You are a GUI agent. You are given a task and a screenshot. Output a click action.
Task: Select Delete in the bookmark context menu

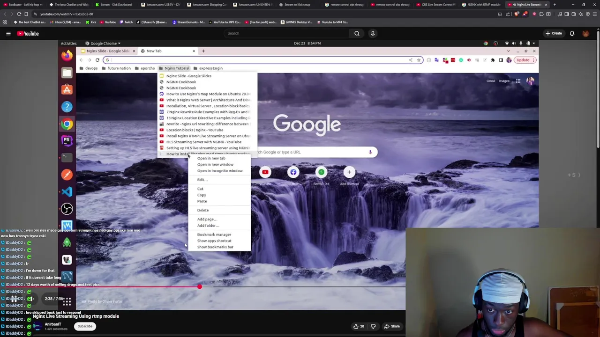pyautogui.click(x=219, y=210)
